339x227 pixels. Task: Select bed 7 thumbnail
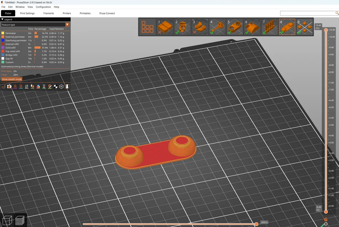coord(270,27)
